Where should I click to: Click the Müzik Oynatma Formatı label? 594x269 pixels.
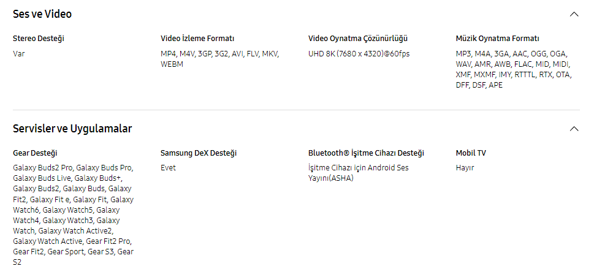click(497, 39)
